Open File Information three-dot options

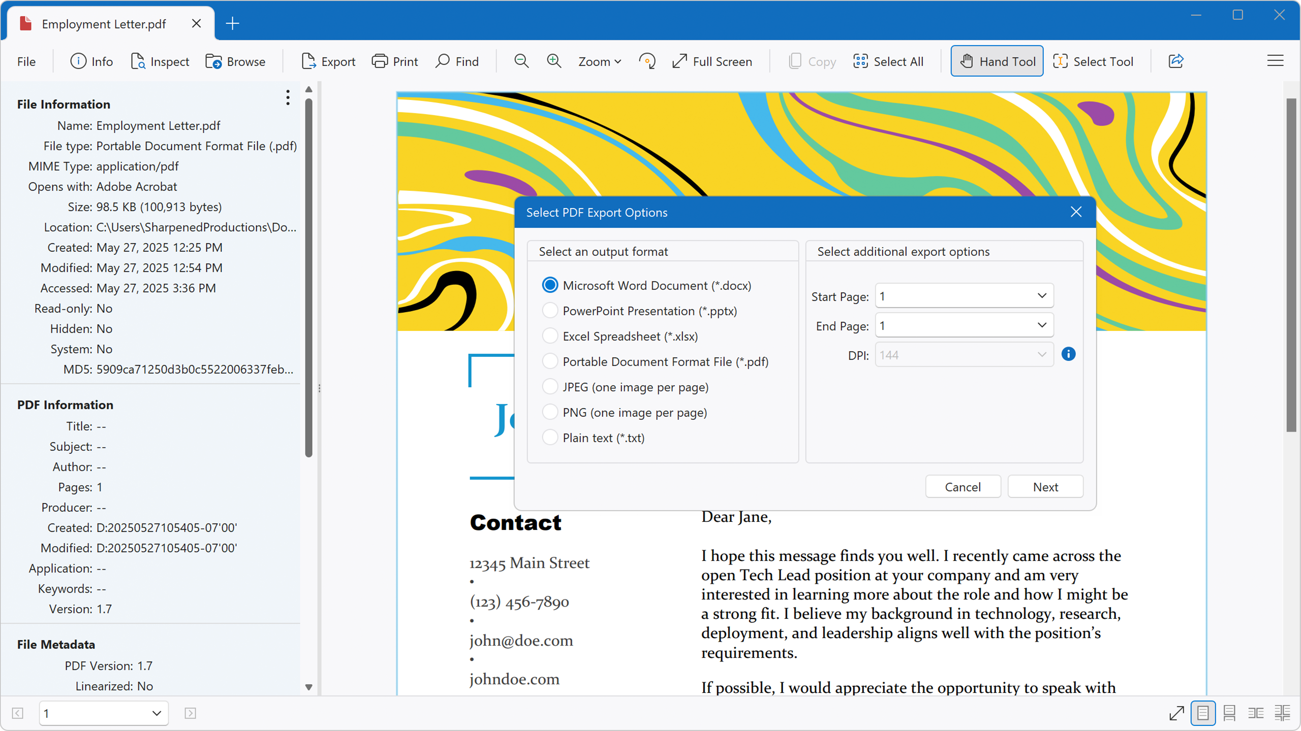tap(288, 97)
